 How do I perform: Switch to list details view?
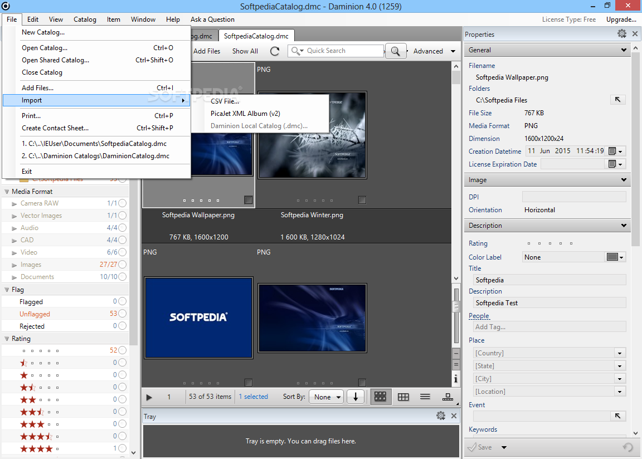[x=425, y=397]
